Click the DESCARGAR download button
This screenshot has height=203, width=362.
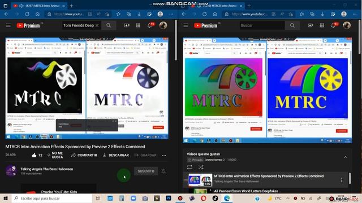click(115, 156)
